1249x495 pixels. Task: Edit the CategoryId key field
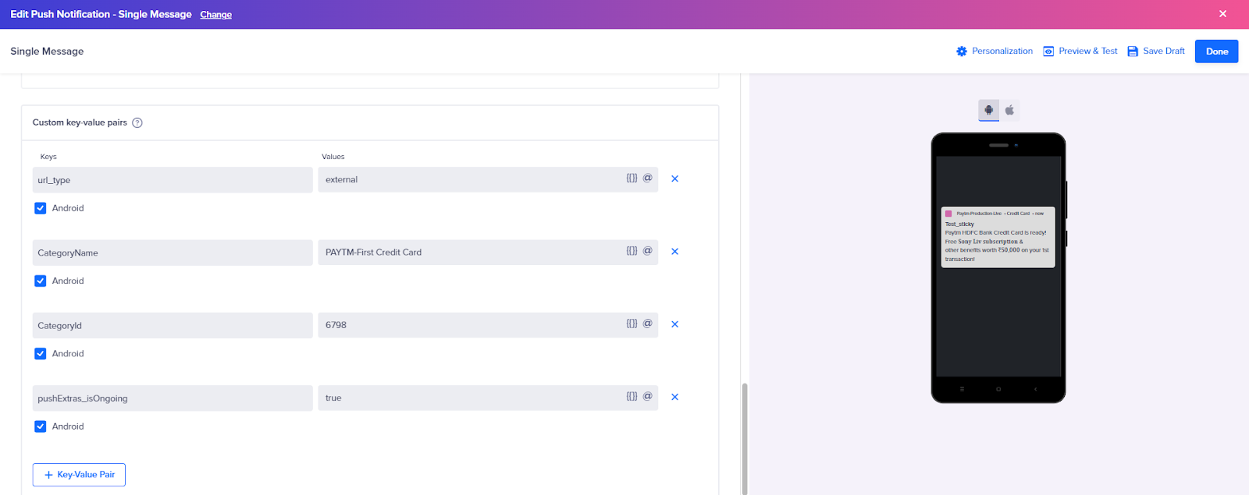[x=173, y=325]
